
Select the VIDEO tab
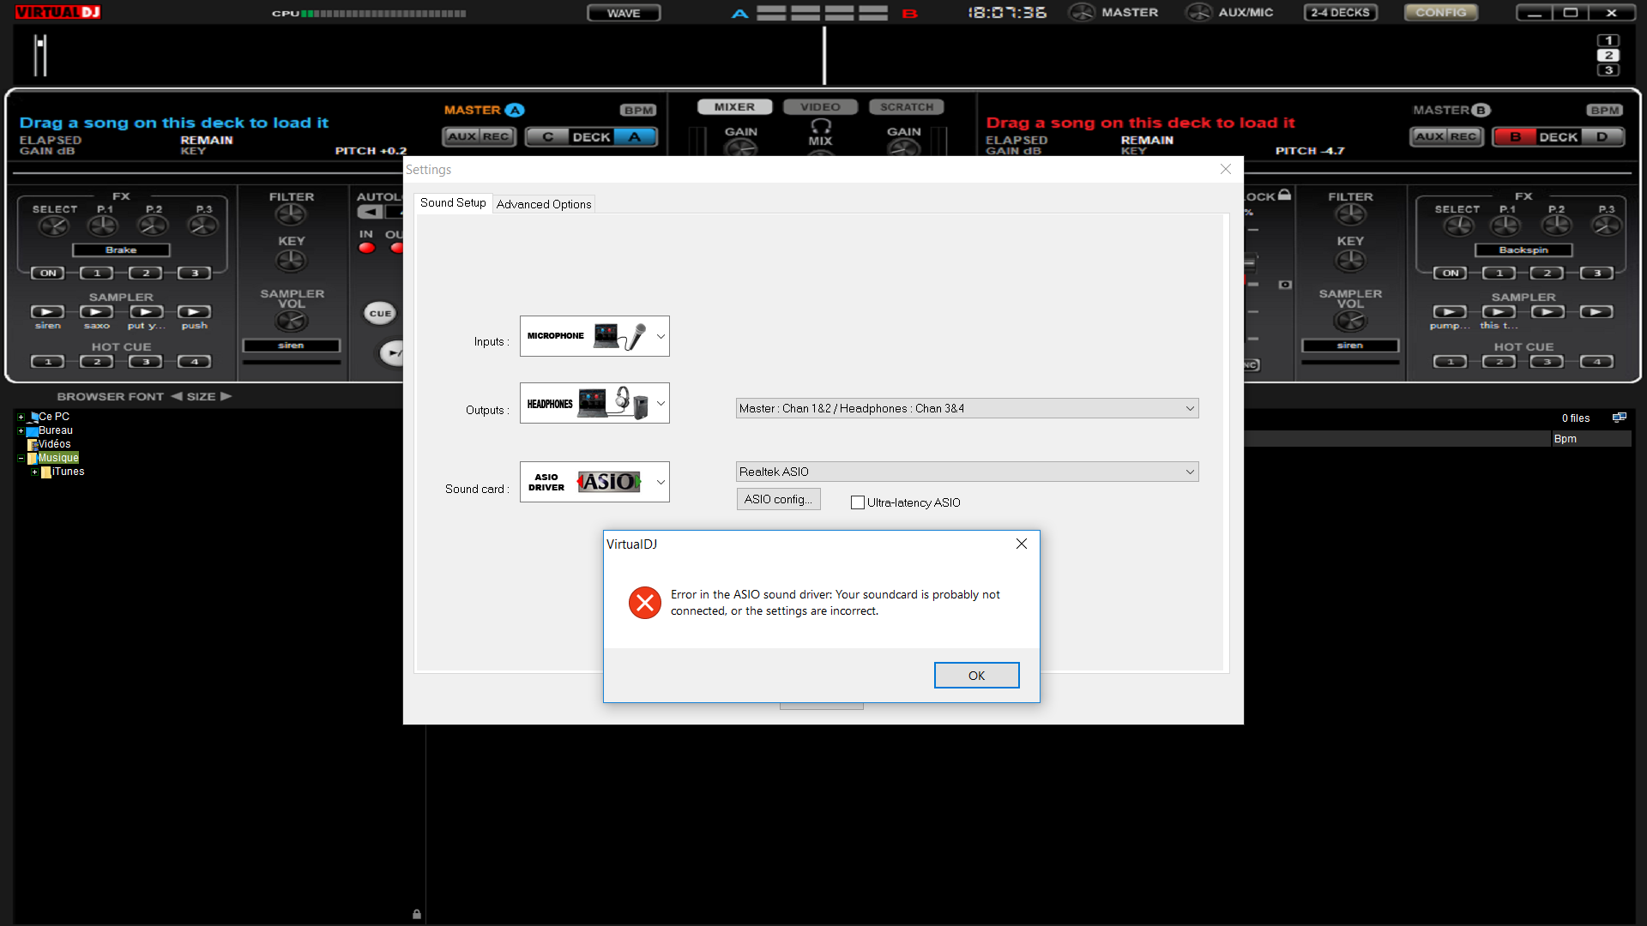click(x=820, y=107)
